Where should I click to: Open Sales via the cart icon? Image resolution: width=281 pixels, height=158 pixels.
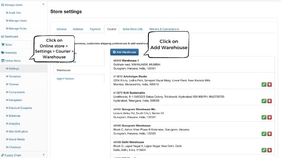coord(3,45)
